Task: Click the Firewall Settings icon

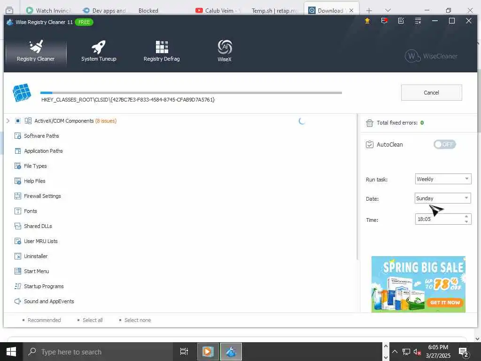Action: click(18, 196)
